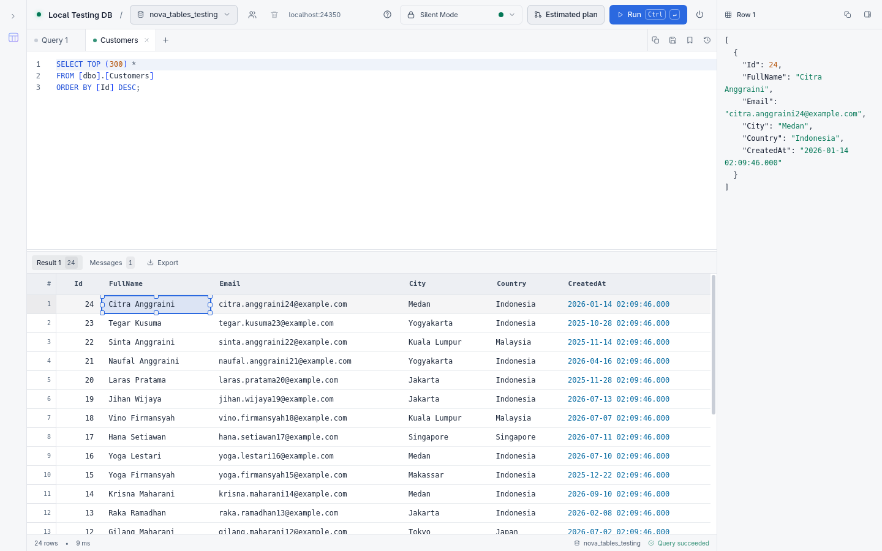Select the Result 1 tab
Screen dimensions: 882x551
click(57, 263)
